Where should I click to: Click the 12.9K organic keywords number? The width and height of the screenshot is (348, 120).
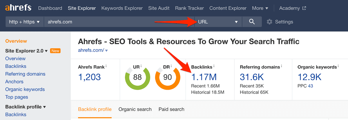[309, 77]
